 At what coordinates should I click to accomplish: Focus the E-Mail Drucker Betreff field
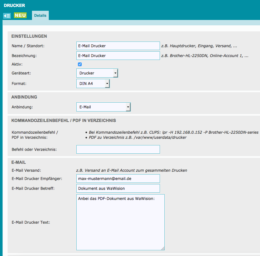pyautogui.click(x=118, y=189)
